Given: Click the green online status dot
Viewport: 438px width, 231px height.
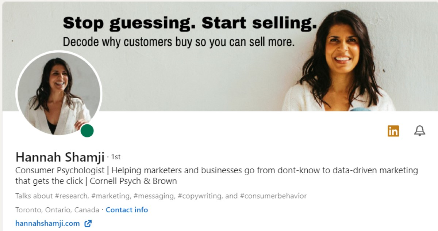Looking at the screenshot, I should 87,130.
